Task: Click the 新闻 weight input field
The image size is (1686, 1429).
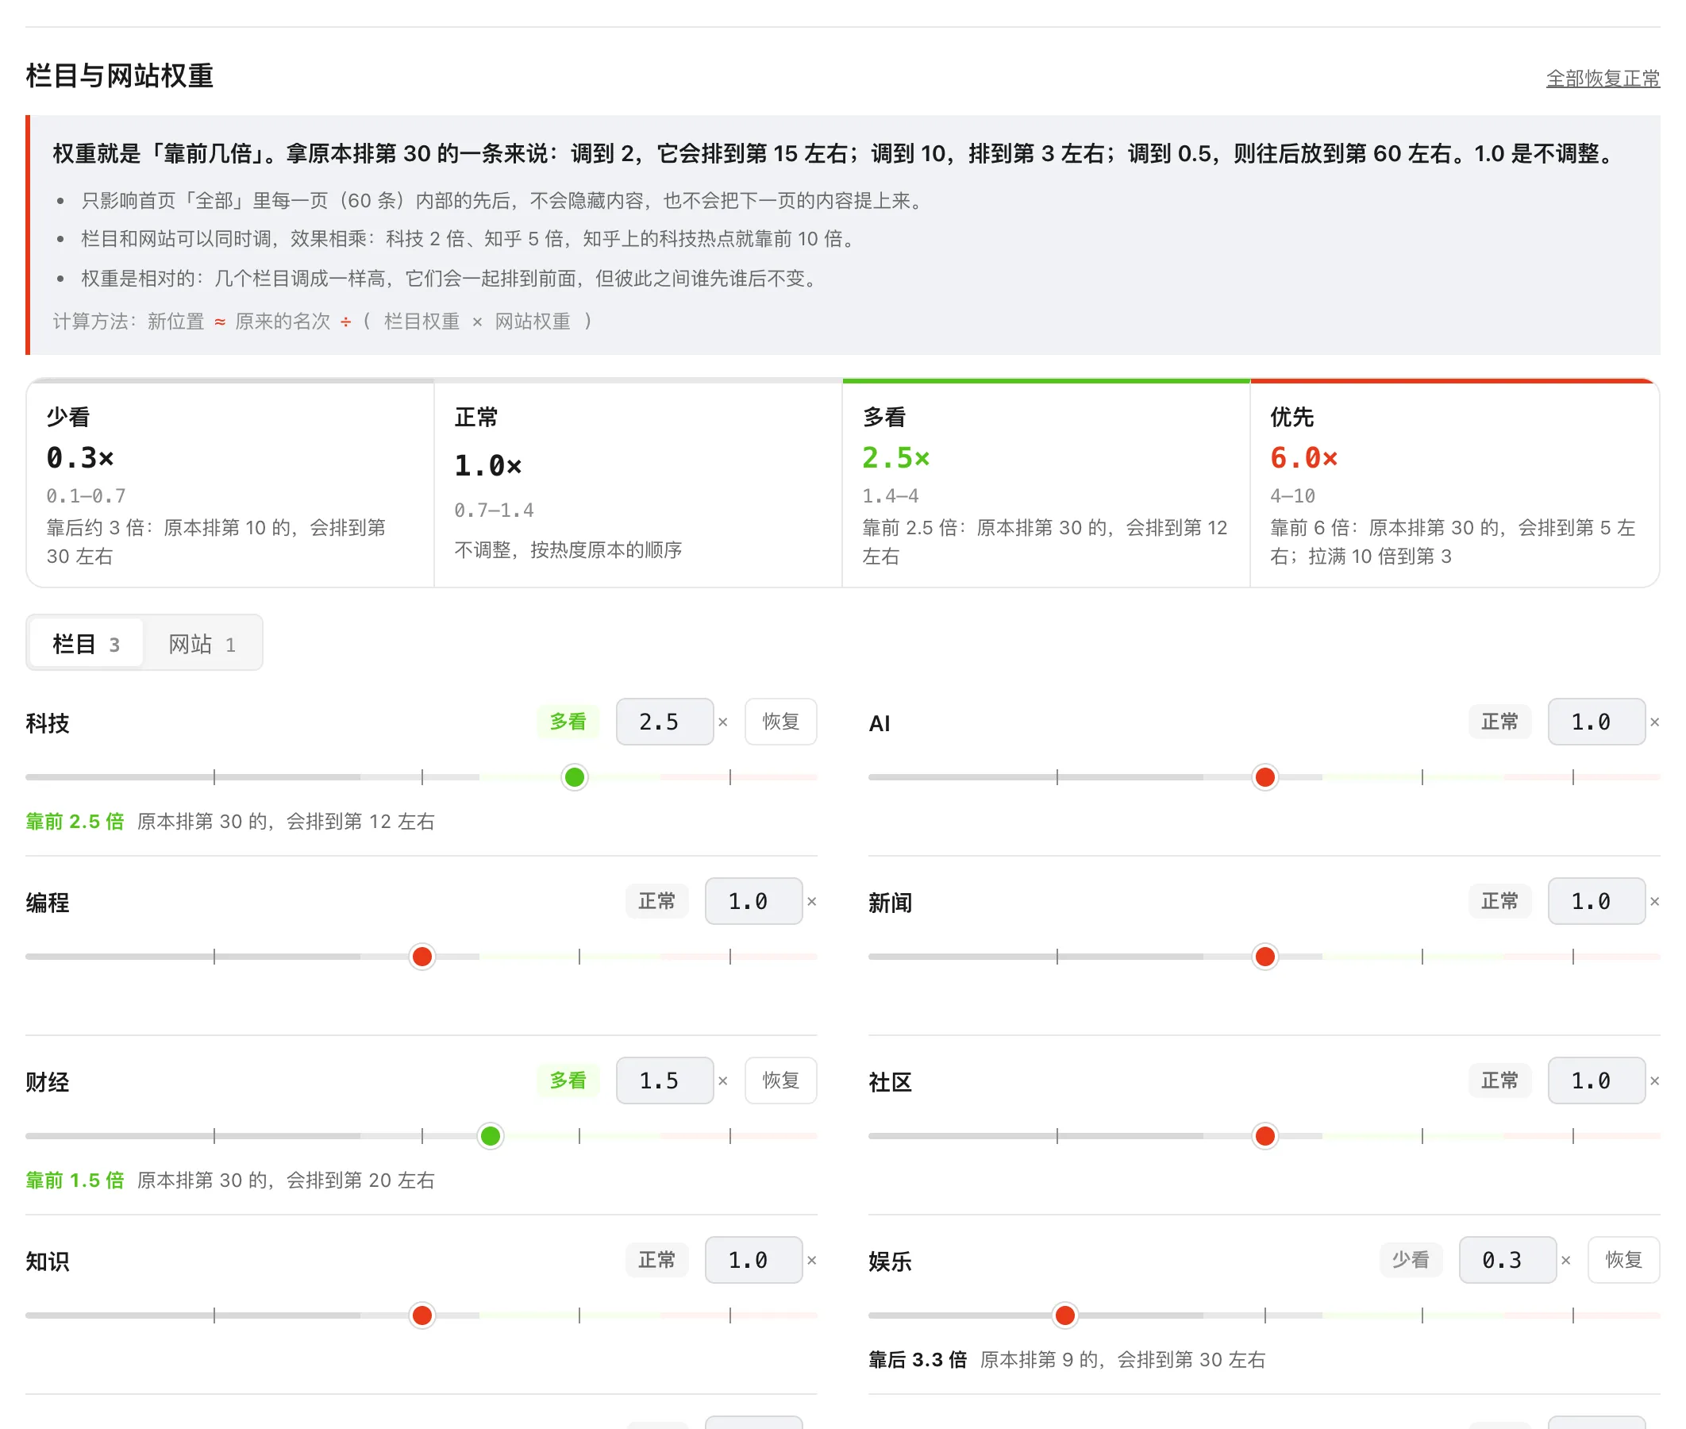Action: coord(1596,901)
